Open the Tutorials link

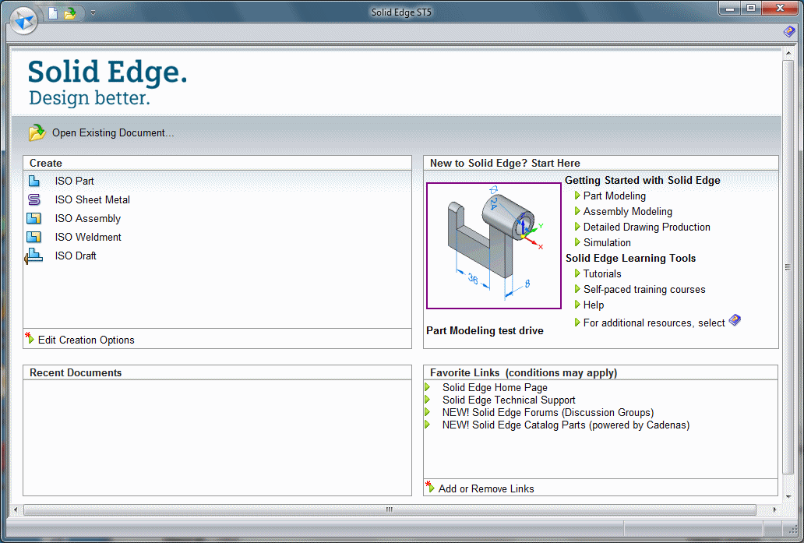[602, 273]
